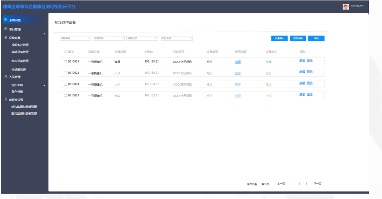The image size is (382, 199).
Task: Go to 下一页 in pagination
Action: tap(317, 184)
